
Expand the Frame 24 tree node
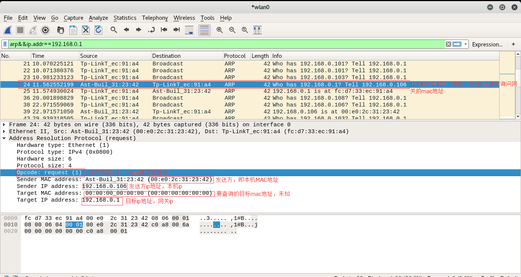tap(4, 125)
